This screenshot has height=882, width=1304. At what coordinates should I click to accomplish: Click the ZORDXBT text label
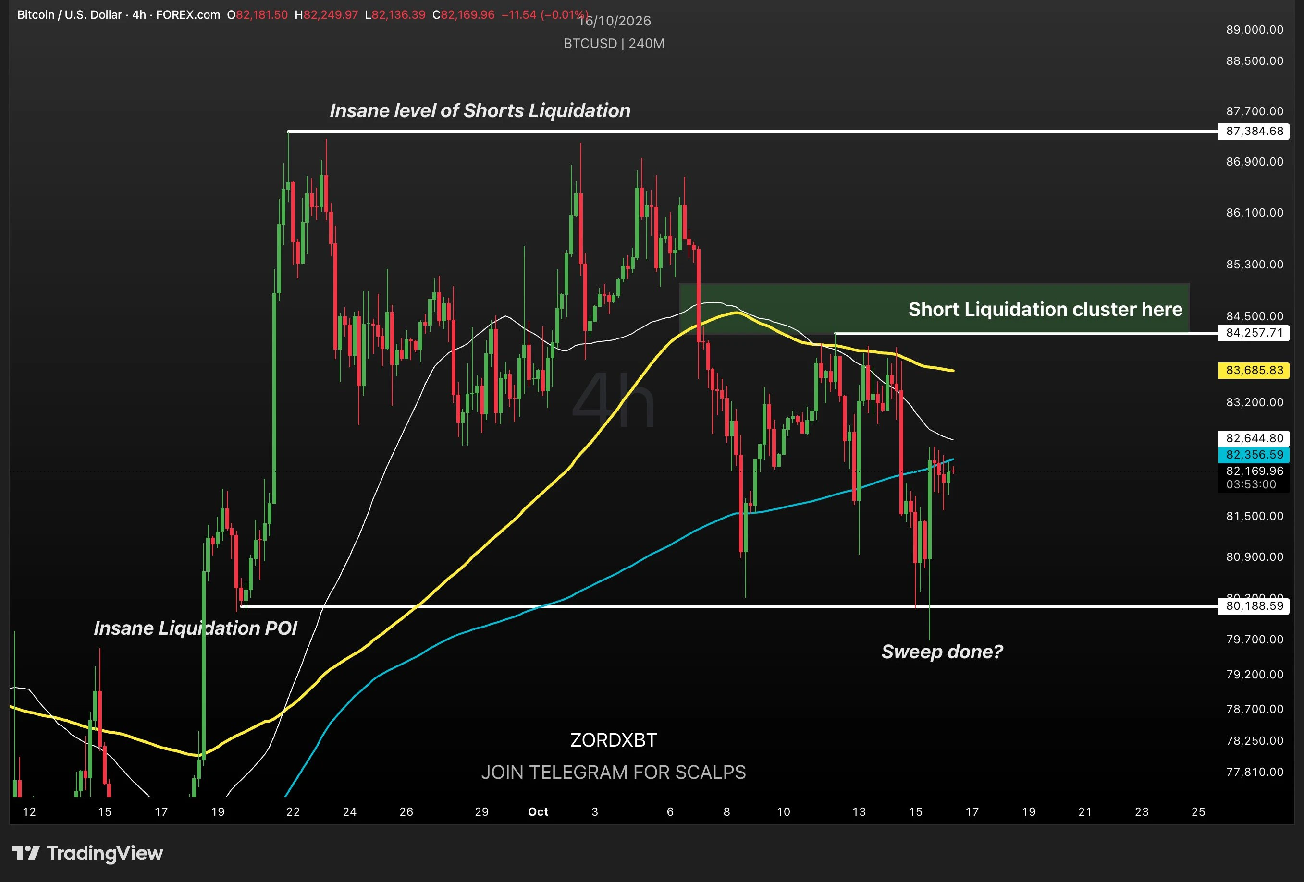click(613, 740)
